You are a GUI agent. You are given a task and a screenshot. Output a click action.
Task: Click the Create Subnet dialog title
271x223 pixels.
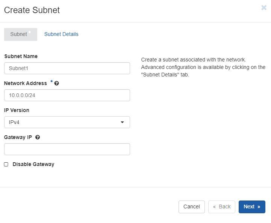tap(32, 10)
